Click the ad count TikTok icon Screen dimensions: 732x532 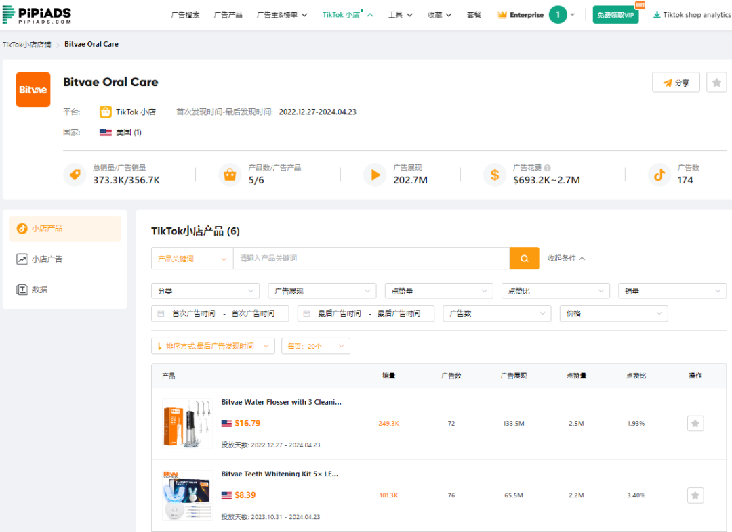659,175
